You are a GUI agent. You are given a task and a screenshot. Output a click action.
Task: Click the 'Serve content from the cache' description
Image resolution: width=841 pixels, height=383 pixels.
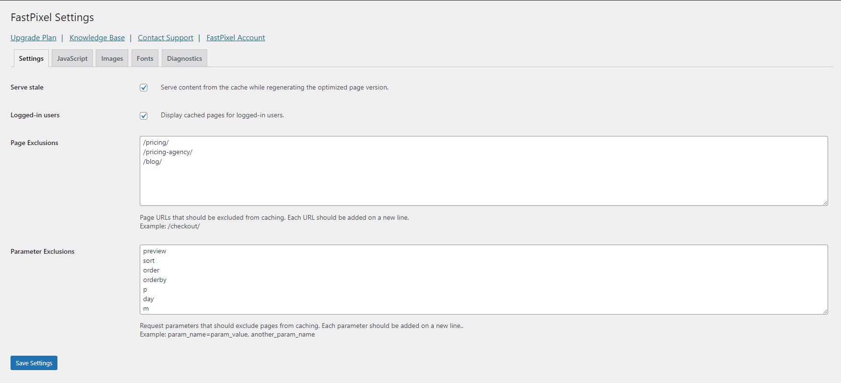click(274, 88)
